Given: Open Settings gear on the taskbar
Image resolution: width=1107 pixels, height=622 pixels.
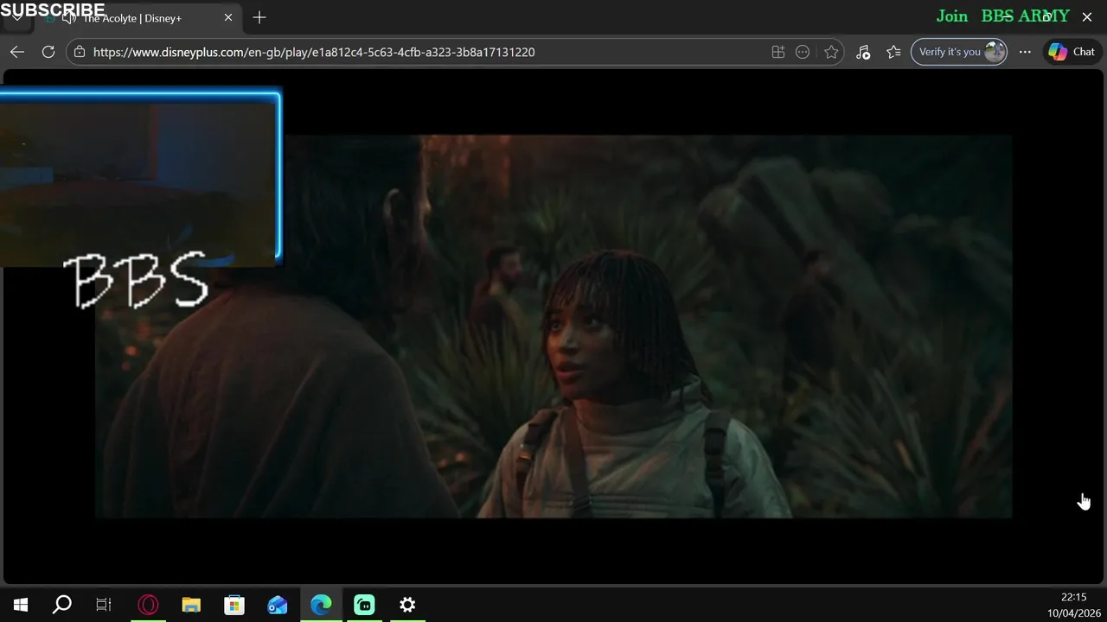Looking at the screenshot, I should [407, 605].
